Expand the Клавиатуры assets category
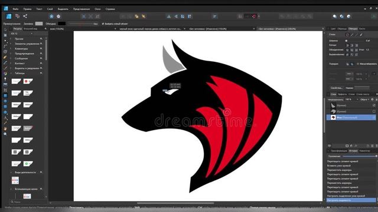 [x=11, y=48]
